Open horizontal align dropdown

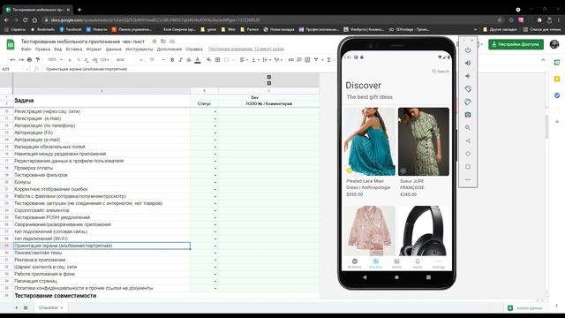(x=244, y=59)
